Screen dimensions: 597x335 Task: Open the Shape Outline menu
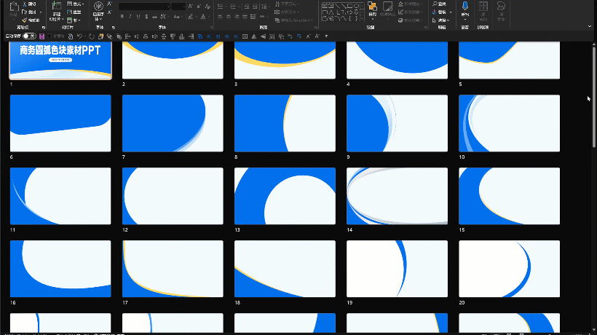tap(411, 12)
